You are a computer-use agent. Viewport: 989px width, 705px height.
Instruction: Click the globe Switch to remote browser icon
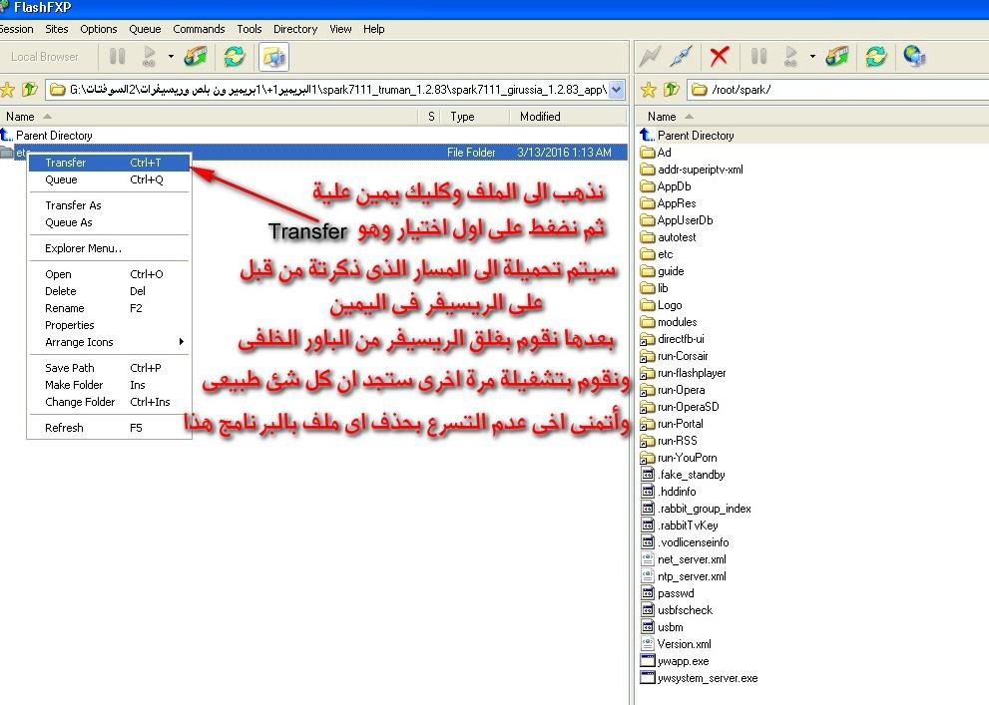914,57
